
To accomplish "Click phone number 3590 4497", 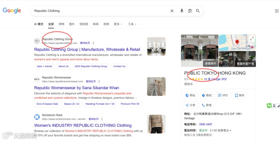I will [206, 124].
